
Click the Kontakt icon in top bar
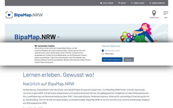point(119,3)
